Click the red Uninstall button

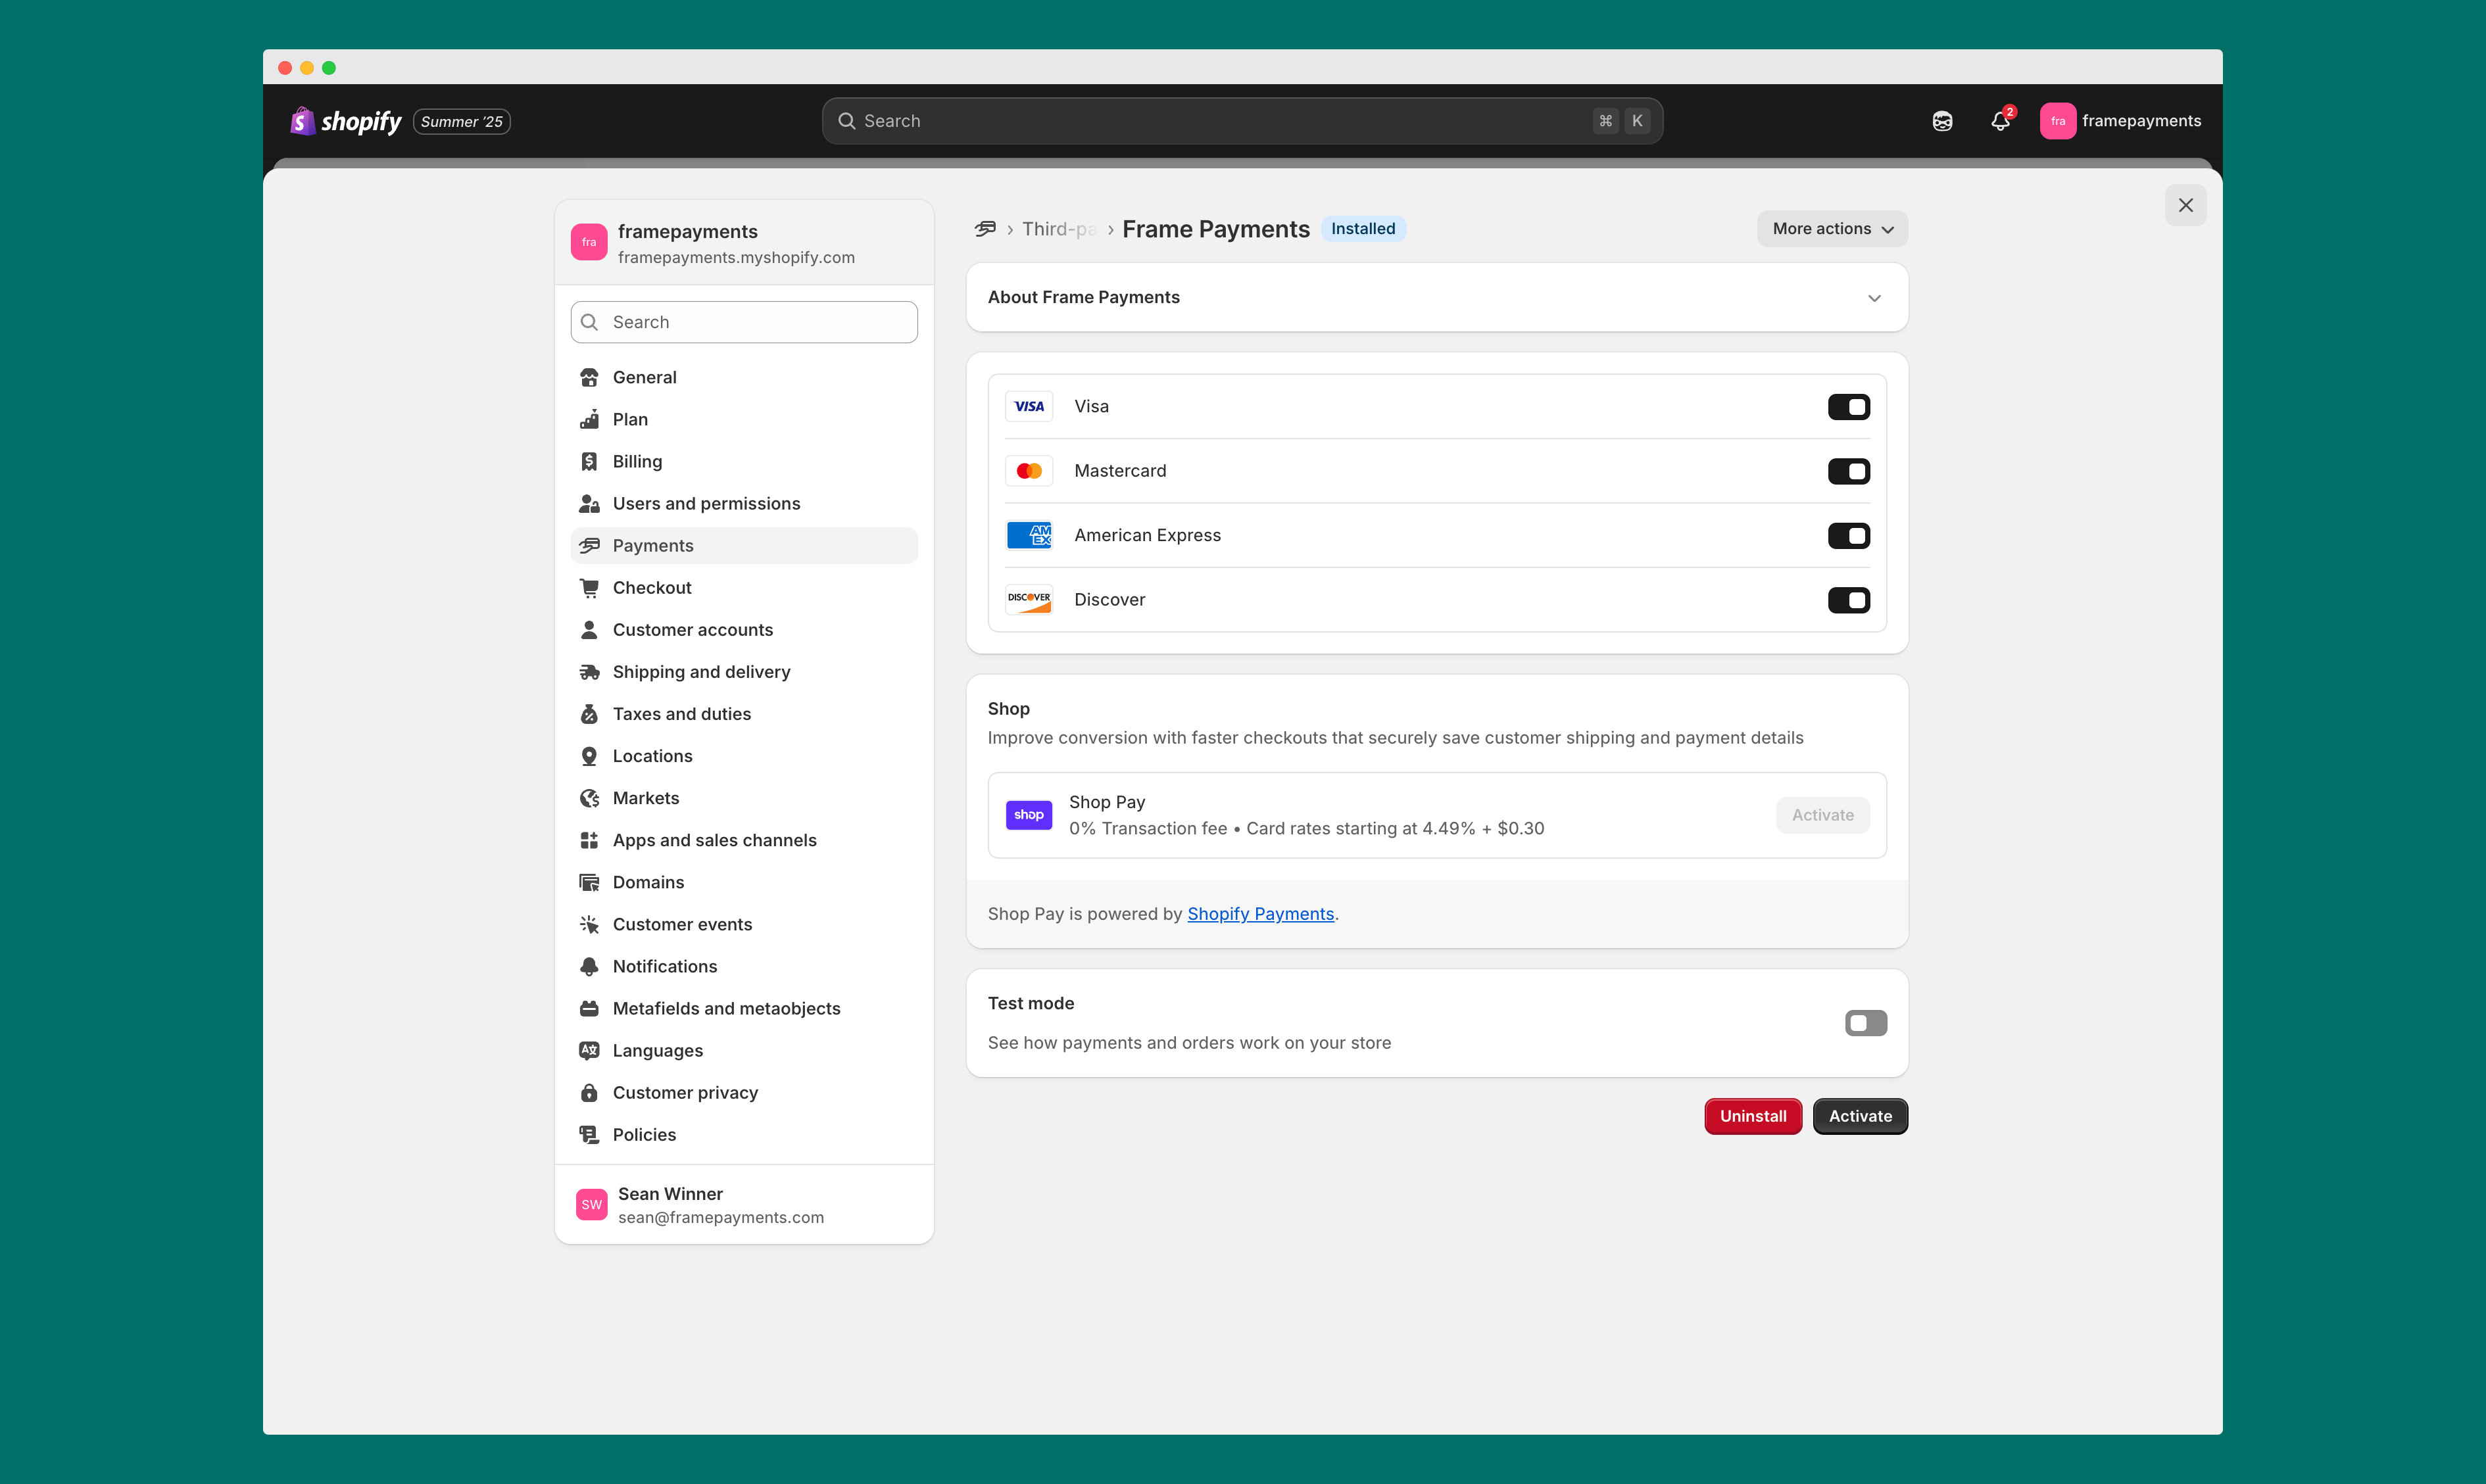(x=1753, y=1116)
